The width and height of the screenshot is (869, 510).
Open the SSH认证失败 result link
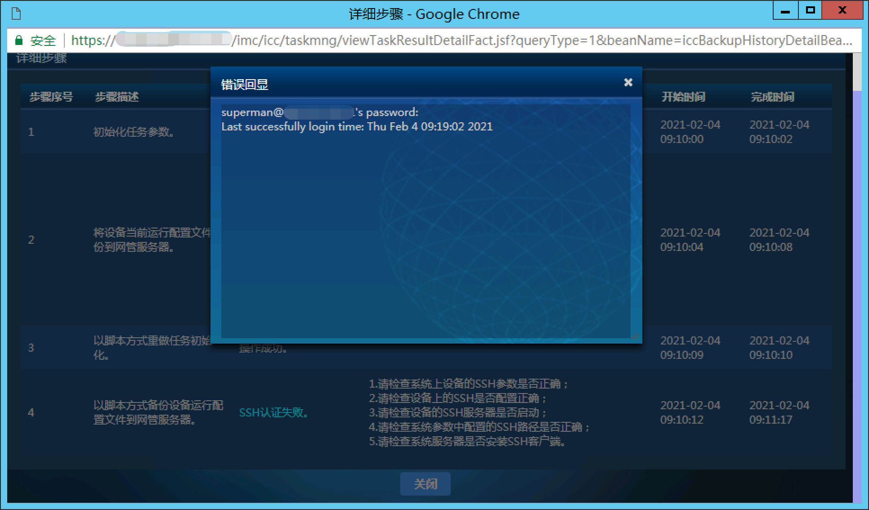click(273, 412)
